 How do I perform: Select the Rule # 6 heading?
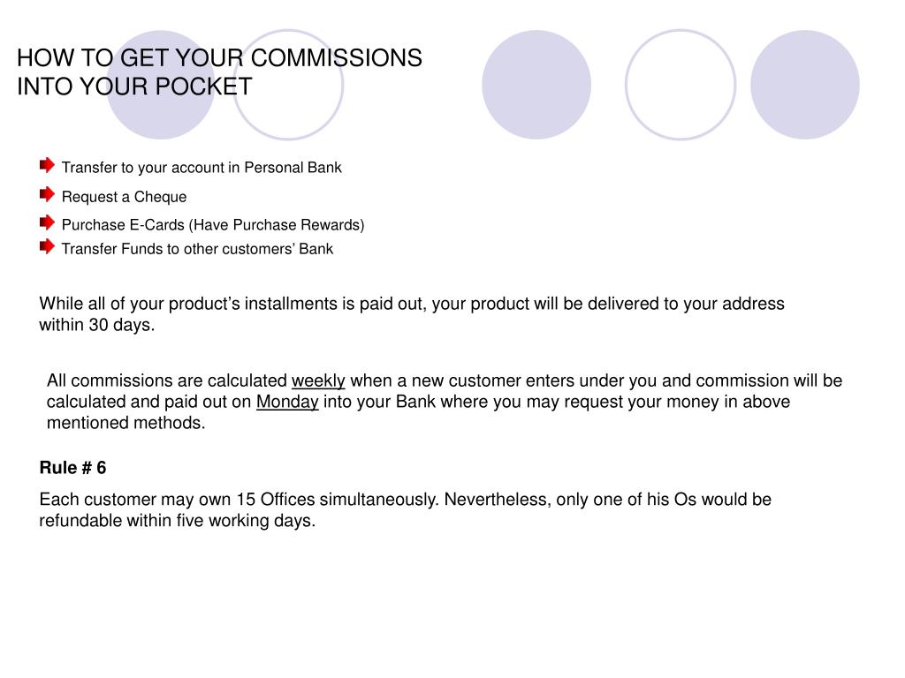(72, 468)
